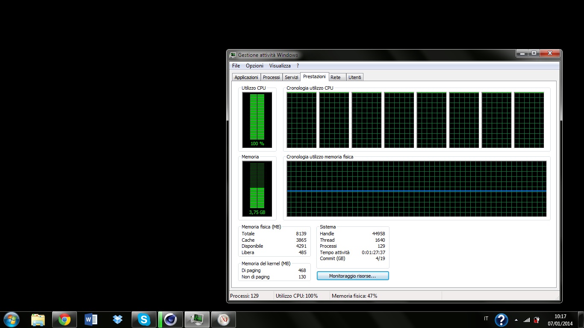The height and width of the screenshot is (328, 584).
Task: Click the Utilizzo CPU 100 % meter
Action: tap(257, 120)
